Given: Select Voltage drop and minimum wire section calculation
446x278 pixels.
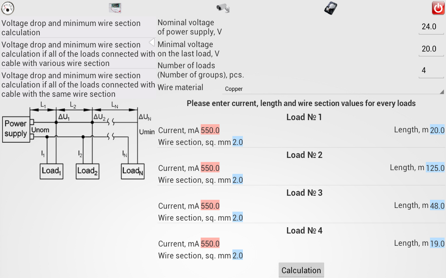Looking at the screenshot, I should point(71,28).
